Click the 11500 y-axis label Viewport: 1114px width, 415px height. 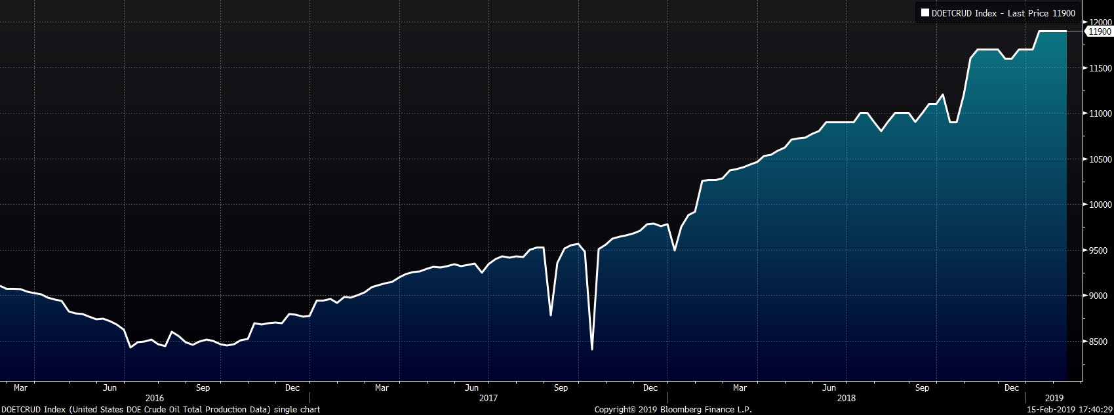[x=1100, y=68]
